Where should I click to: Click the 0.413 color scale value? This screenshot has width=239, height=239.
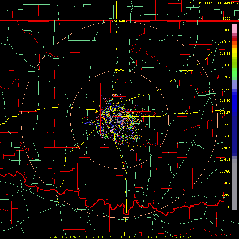pyautogui.click(x=225, y=160)
